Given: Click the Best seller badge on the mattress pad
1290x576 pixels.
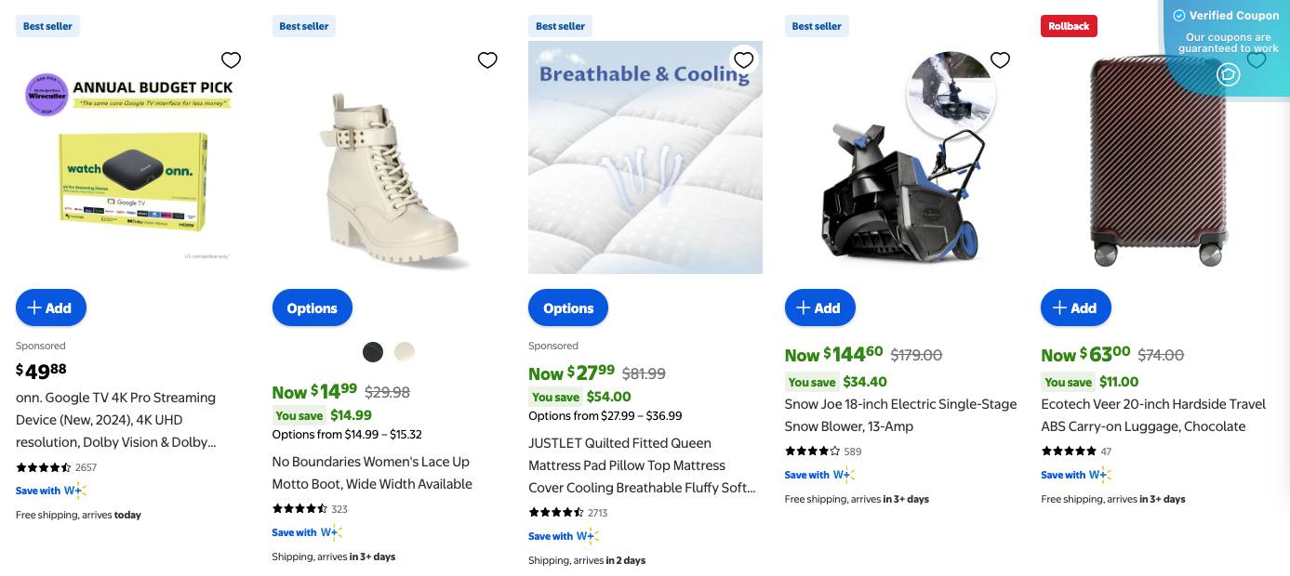Looking at the screenshot, I should [560, 26].
